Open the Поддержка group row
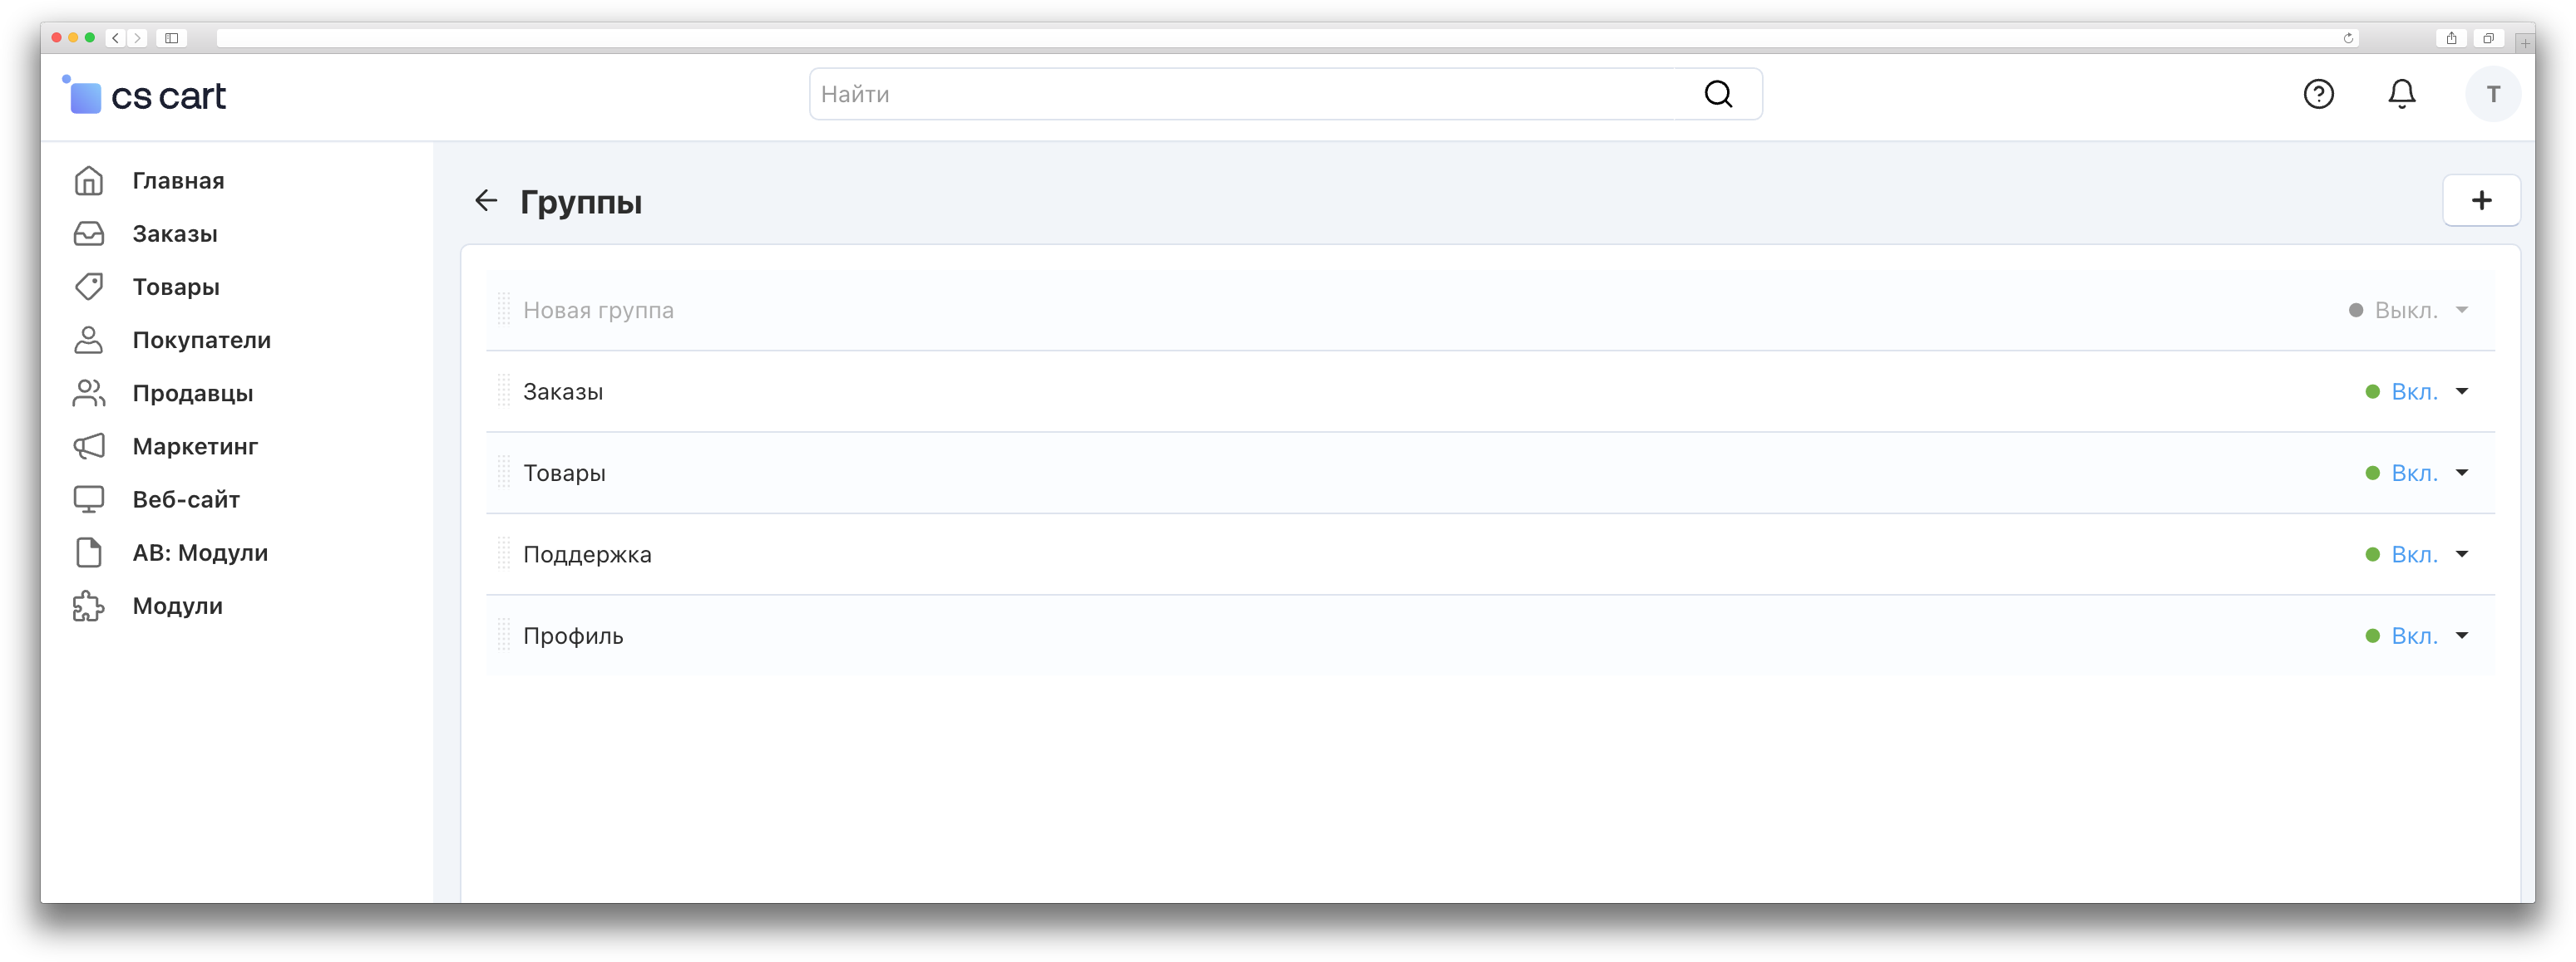 click(587, 554)
